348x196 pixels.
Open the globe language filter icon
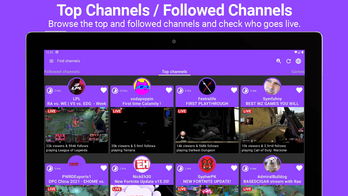pos(299,61)
